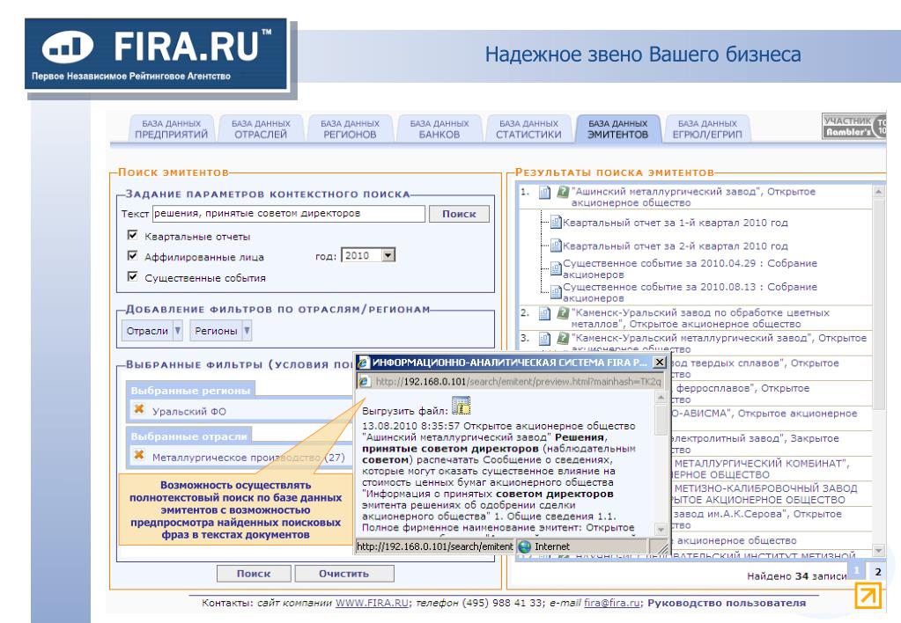Select result "Каменск-Уральский завод по обработке цветных металлов"
This screenshot has height=623, width=901.
[700, 319]
